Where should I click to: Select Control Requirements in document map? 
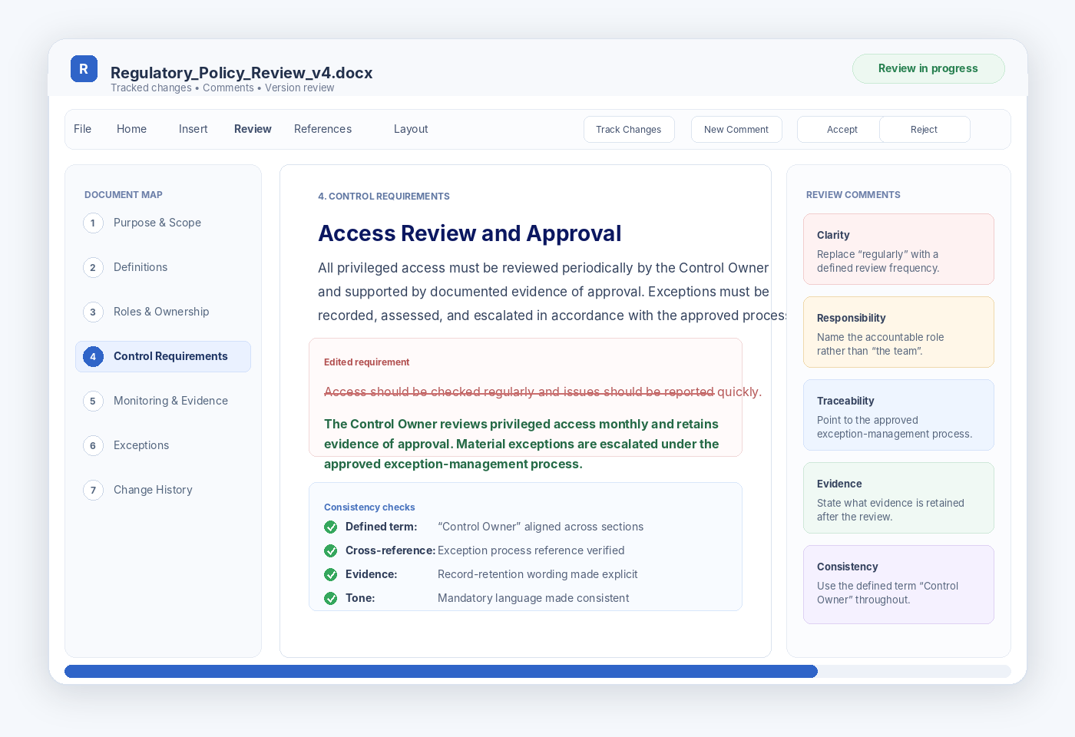coord(163,356)
